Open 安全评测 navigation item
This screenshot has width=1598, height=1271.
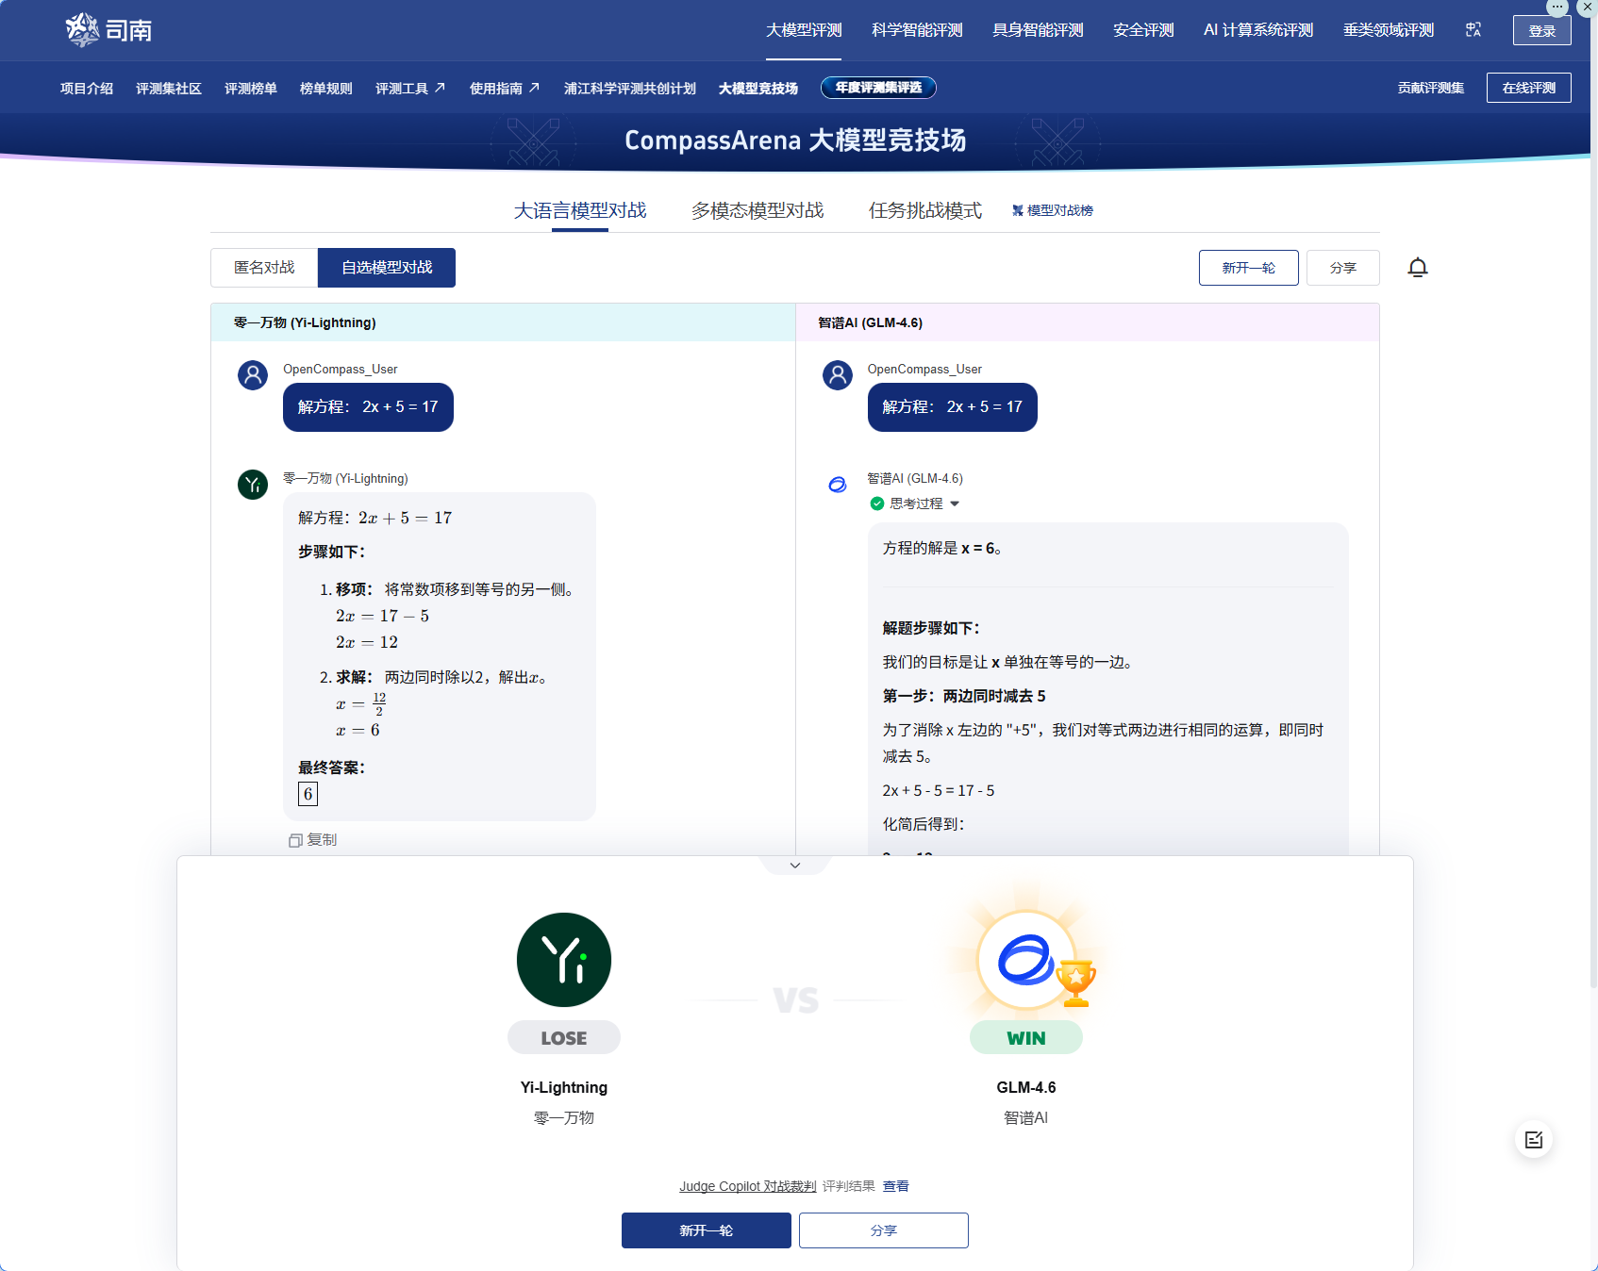pyautogui.click(x=1143, y=30)
